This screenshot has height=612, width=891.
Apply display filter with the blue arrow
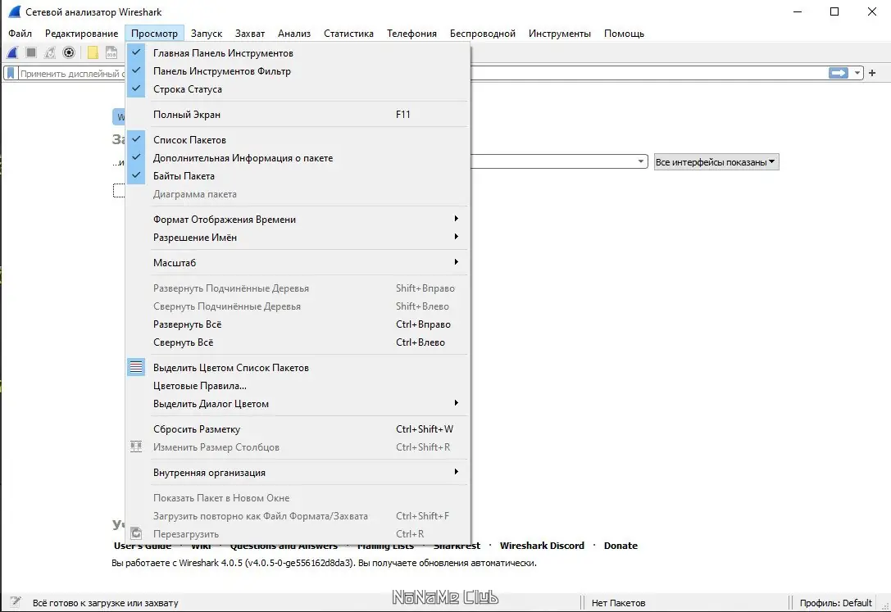coord(839,73)
